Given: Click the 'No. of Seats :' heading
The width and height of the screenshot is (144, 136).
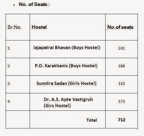Looking at the screenshot, I should click(34, 4).
